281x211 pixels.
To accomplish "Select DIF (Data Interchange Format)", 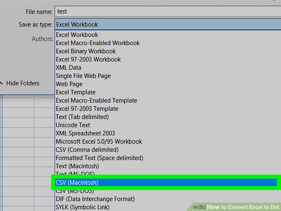I will (95, 199).
